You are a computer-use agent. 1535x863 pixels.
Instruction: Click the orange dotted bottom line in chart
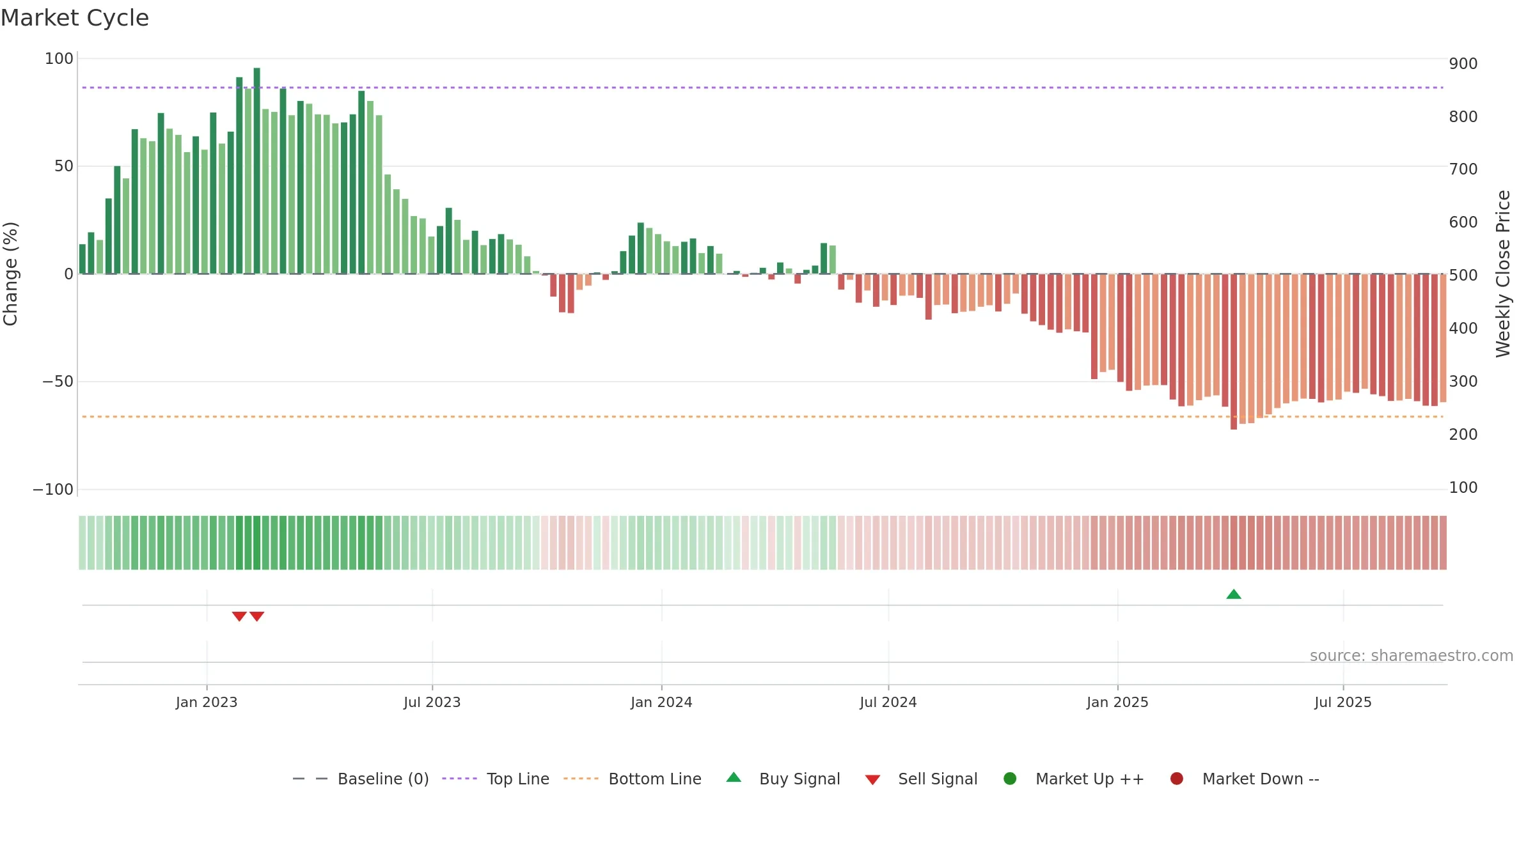(x=762, y=417)
